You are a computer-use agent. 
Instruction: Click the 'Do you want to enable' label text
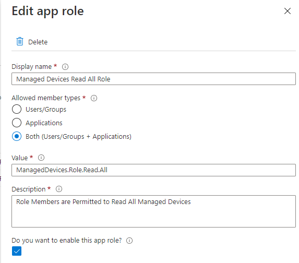[x=67, y=241]
